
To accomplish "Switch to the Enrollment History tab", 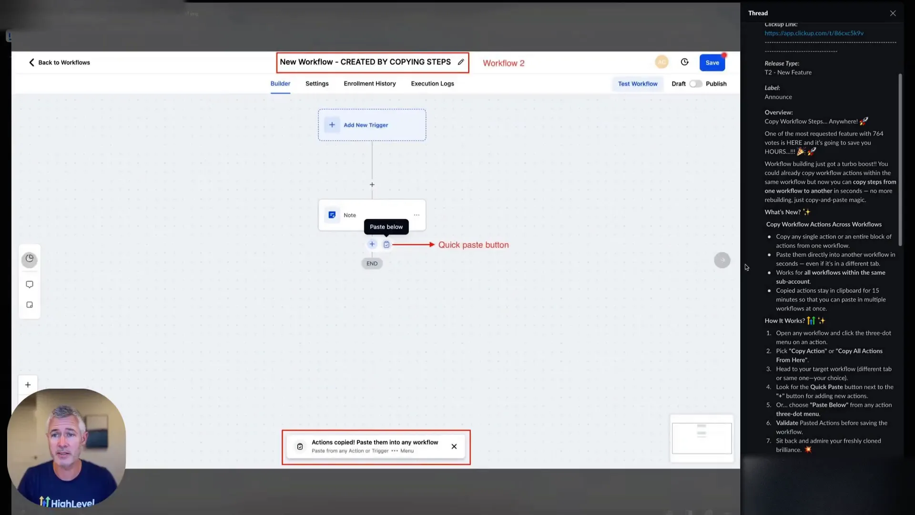I will [369, 83].
